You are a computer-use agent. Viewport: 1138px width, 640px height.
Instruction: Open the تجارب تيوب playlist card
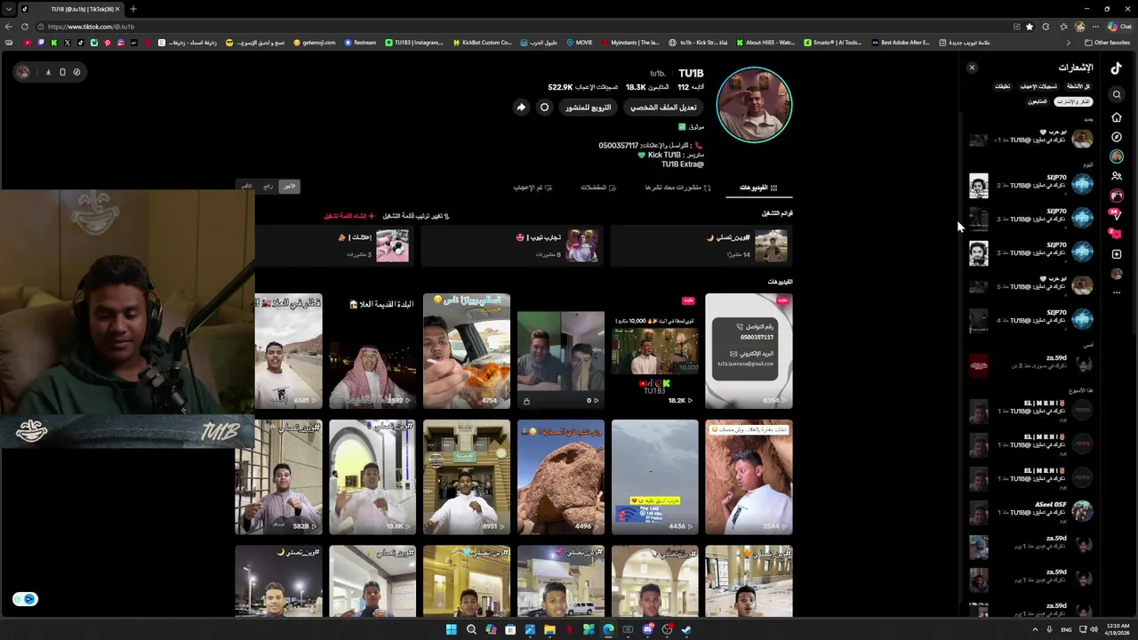pyautogui.click(x=512, y=245)
